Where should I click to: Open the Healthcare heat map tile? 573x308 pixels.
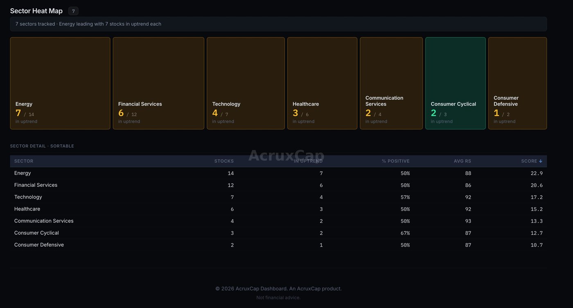(x=322, y=83)
